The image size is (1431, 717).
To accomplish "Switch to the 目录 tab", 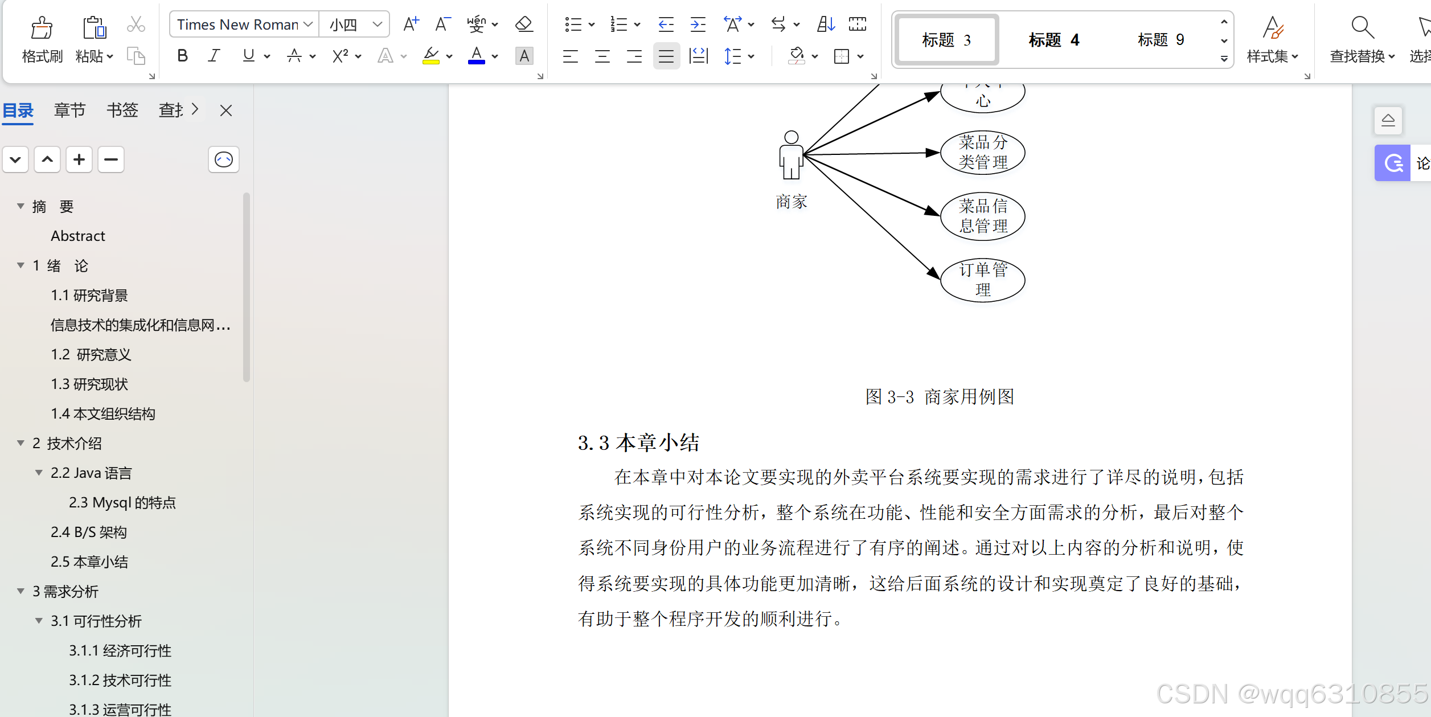I will pos(18,110).
